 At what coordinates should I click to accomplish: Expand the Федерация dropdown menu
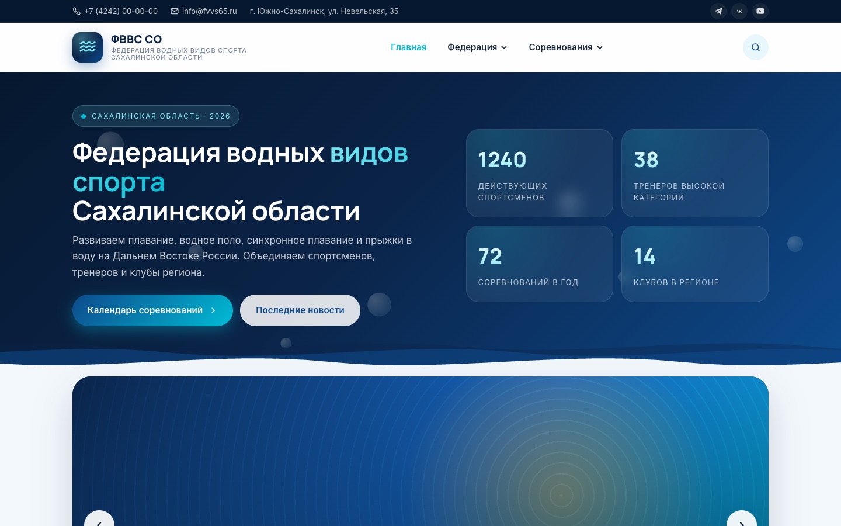click(477, 47)
